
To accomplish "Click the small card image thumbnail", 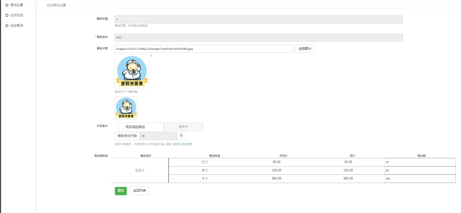I will 126,108.
